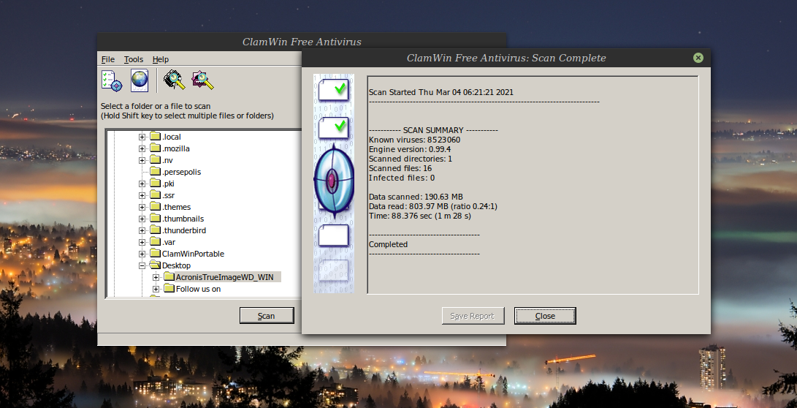
Task: Expand the .pki folder node
Action: click(x=142, y=184)
